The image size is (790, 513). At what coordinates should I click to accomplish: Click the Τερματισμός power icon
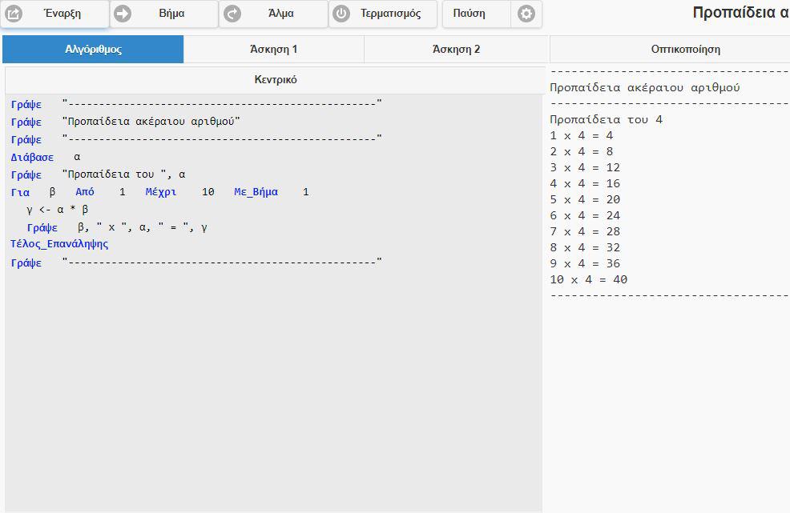pyautogui.click(x=341, y=14)
